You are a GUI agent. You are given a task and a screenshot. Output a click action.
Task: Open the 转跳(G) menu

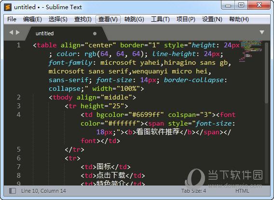click(x=134, y=19)
